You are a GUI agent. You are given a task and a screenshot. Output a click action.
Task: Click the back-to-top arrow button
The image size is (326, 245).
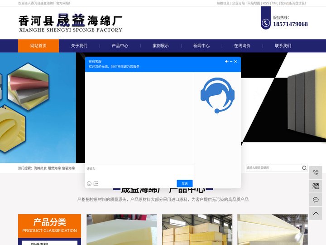[x=316, y=213]
